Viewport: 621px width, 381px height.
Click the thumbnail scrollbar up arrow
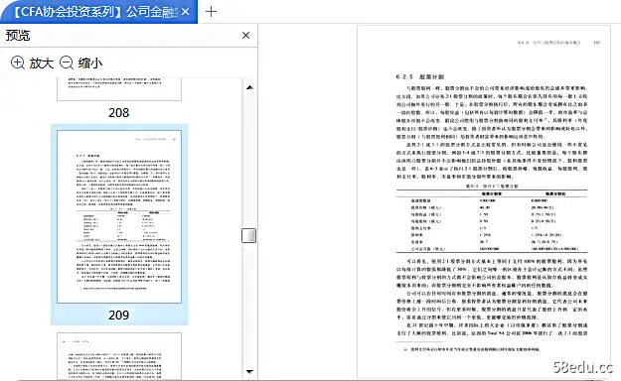coord(249,87)
